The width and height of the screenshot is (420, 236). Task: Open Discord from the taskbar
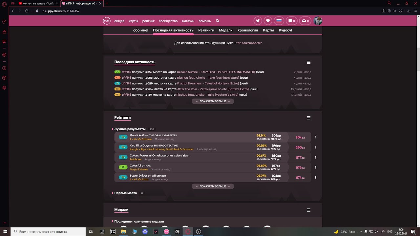tap(145, 232)
